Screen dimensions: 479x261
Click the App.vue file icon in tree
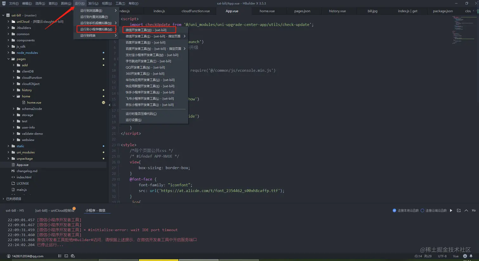[13, 165]
